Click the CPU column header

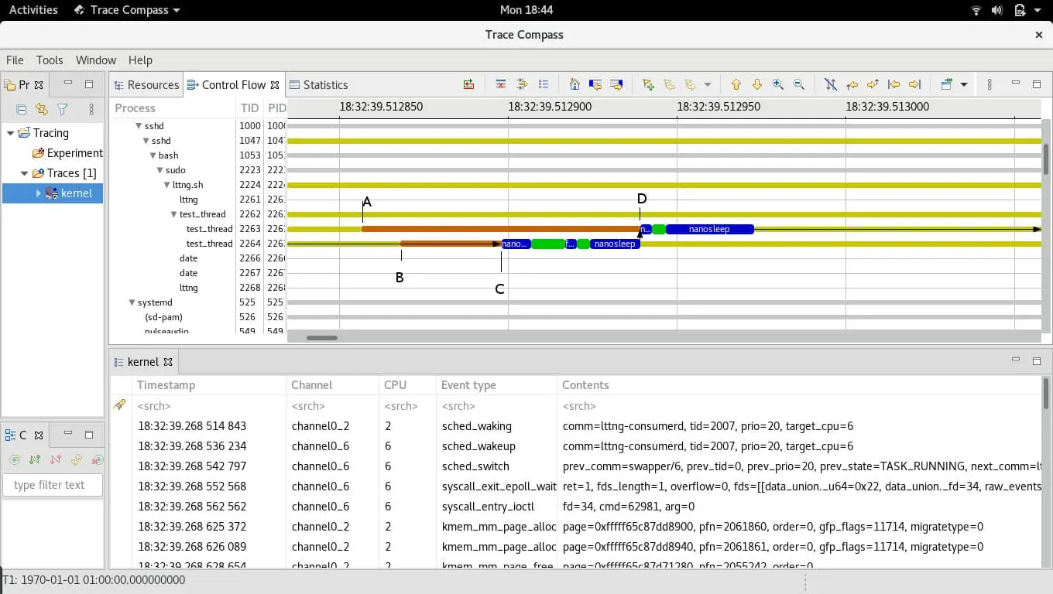(407, 385)
